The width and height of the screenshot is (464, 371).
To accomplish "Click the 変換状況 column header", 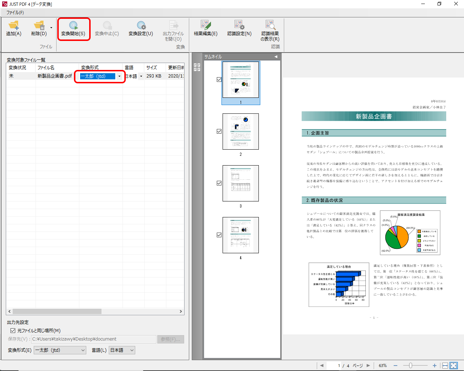I will (21, 67).
